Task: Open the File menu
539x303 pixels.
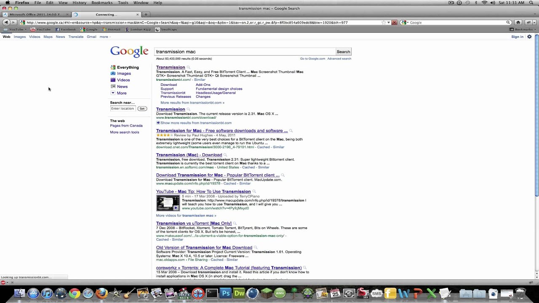Action: point(38,3)
